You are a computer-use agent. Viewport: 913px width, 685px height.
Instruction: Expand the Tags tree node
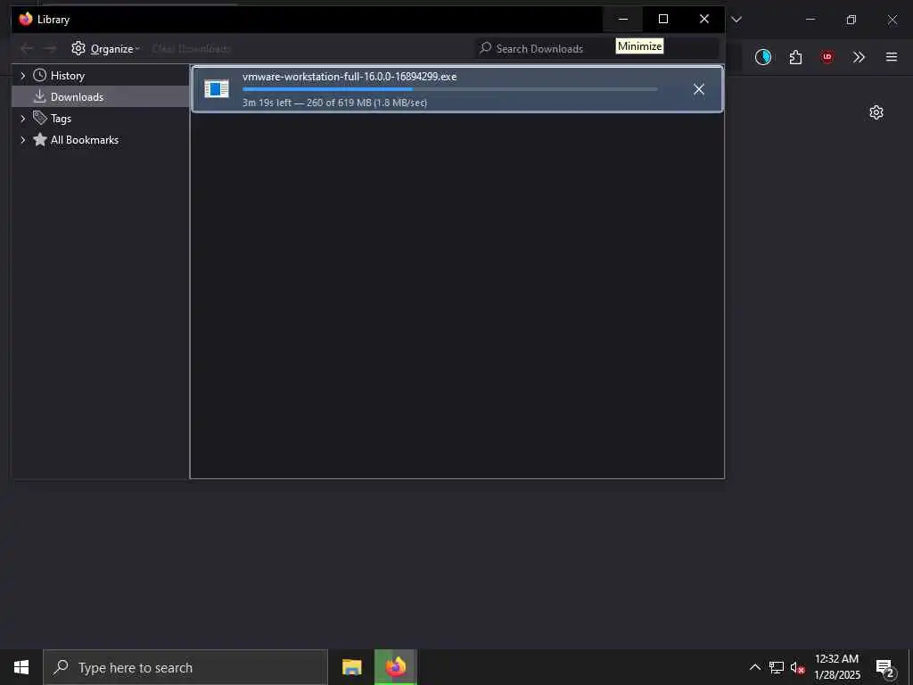[22, 119]
